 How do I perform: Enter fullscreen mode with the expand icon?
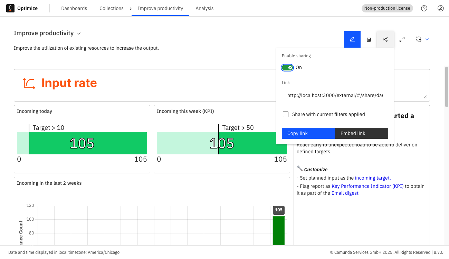[x=402, y=39]
